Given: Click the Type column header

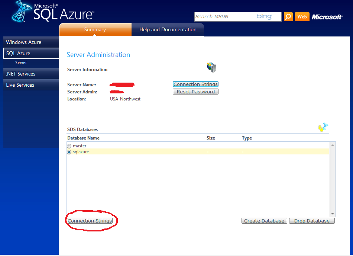Looking at the screenshot, I should click(x=247, y=138).
